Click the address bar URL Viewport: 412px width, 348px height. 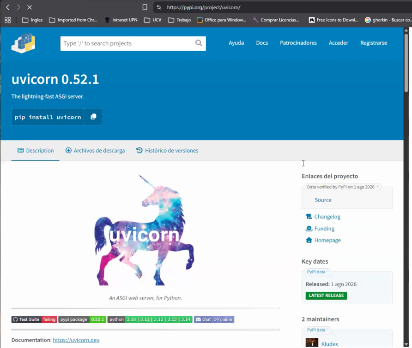204,7
